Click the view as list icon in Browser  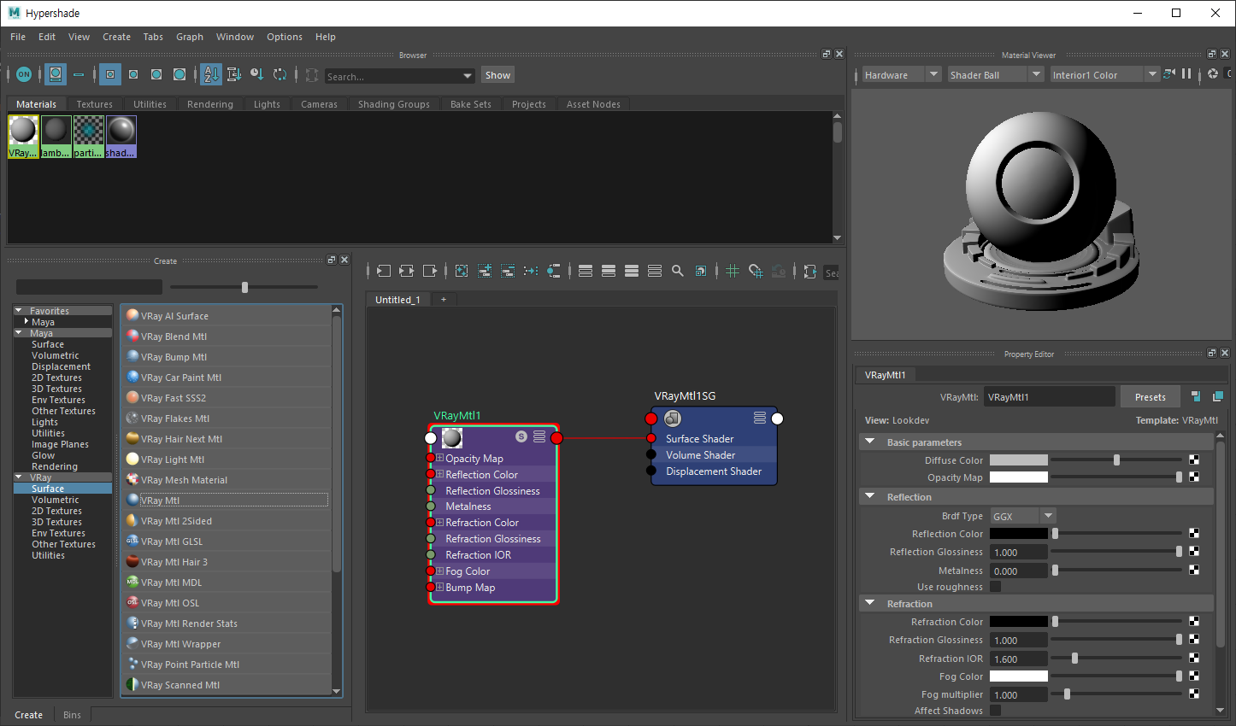tap(79, 74)
